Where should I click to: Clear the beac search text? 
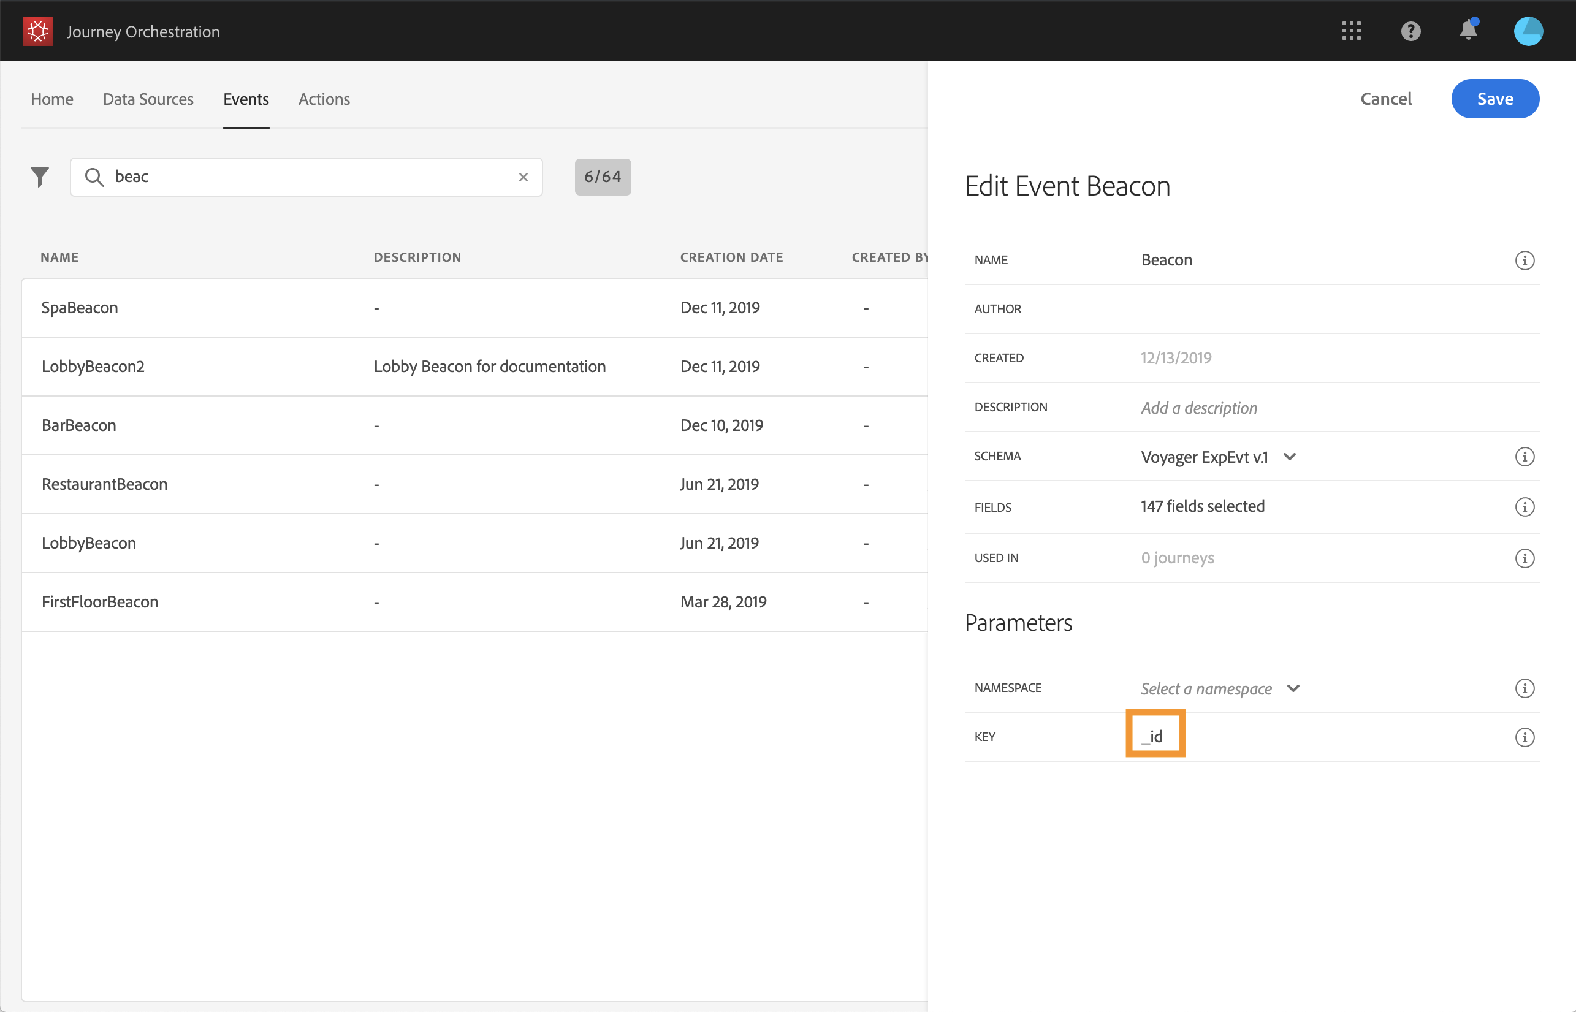click(x=523, y=177)
